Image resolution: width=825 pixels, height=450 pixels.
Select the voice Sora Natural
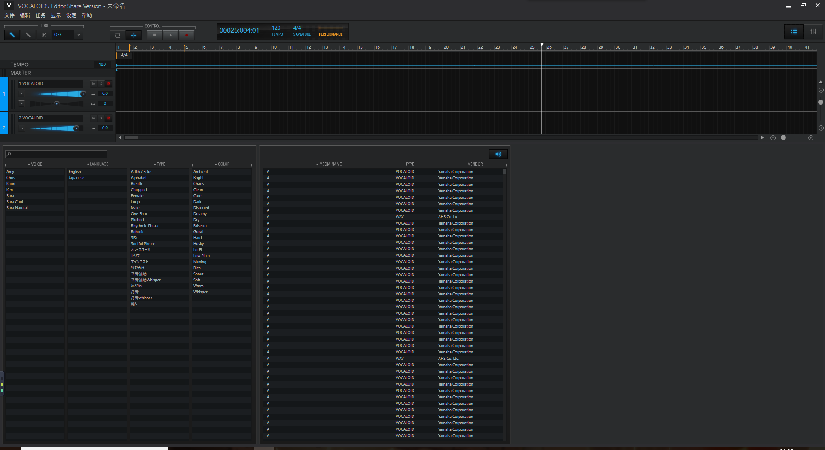17,208
